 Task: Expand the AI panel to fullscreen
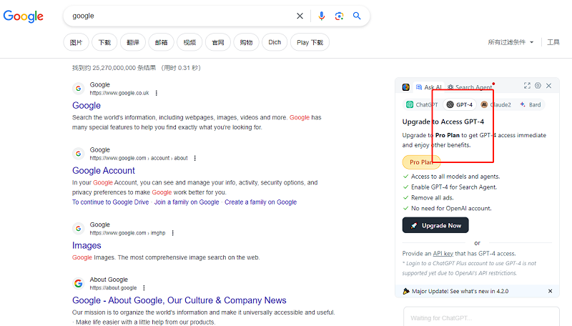tap(527, 86)
